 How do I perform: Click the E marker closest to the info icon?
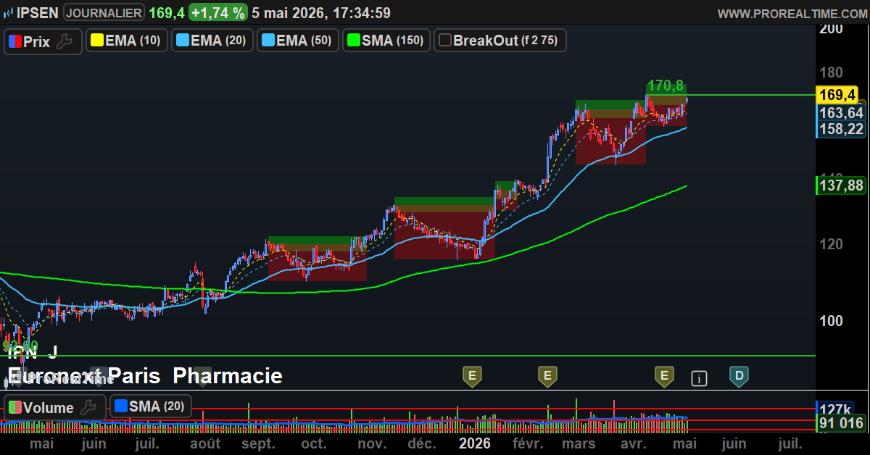pyautogui.click(x=663, y=376)
